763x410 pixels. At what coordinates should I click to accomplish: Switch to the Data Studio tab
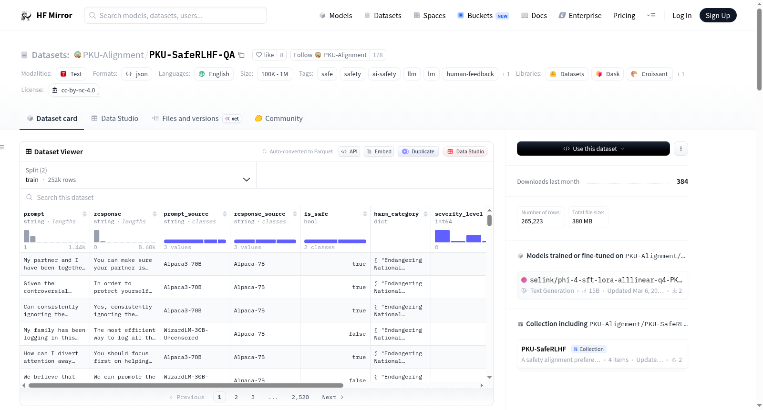click(x=115, y=119)
